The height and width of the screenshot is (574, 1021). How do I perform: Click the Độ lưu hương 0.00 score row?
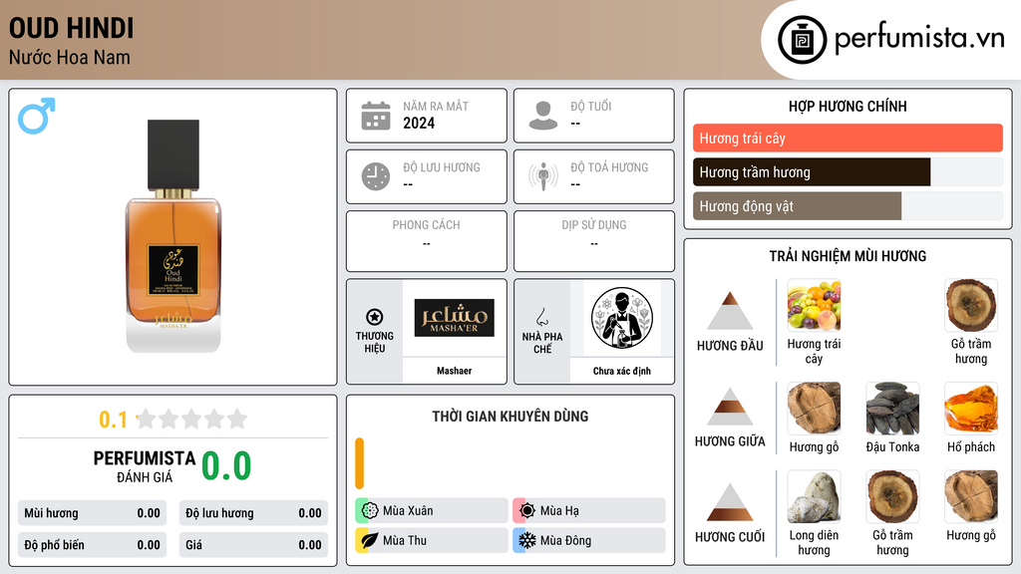pyautogui.click(x=253, y=513)
